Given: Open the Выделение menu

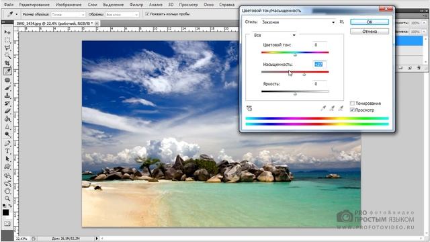Looking at the screenshot, I should (x=114, y=5).
